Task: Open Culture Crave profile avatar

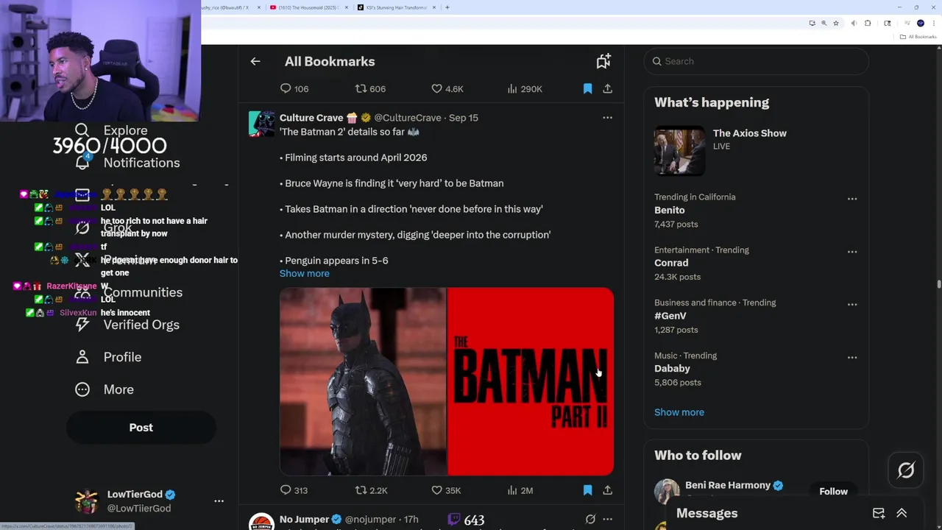Action: point(261,124)
